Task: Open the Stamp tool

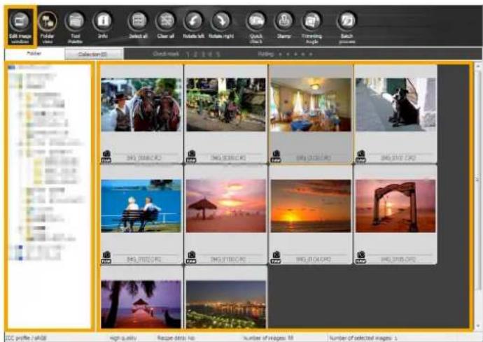Action: pos(284,25)
